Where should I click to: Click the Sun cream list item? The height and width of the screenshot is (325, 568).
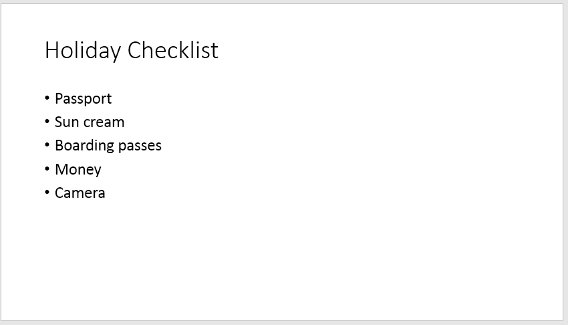point(90,122)
